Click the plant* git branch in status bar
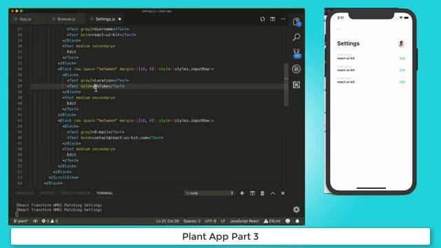The width and height of the screenshot is (441, 248). coord(21,221)
